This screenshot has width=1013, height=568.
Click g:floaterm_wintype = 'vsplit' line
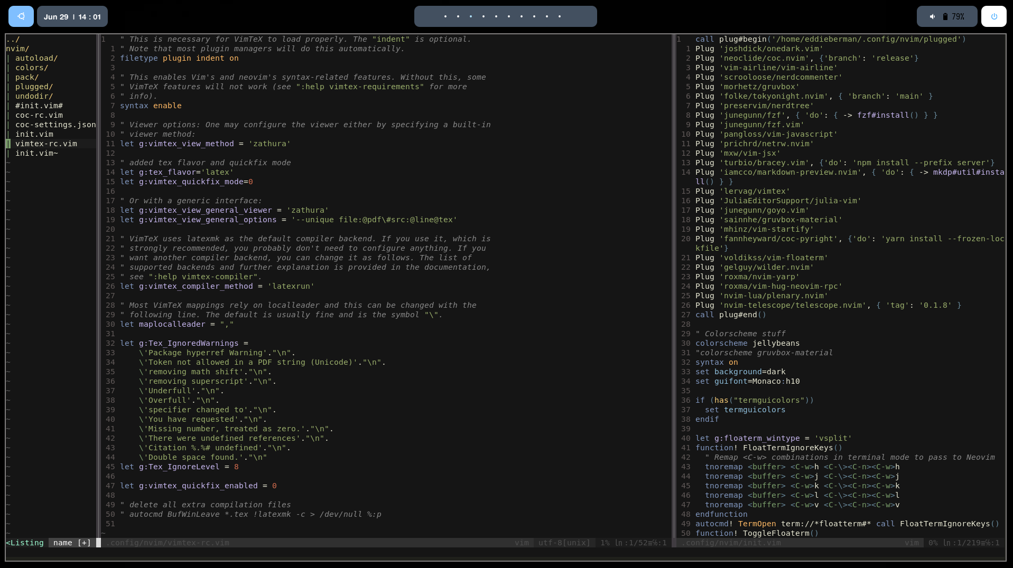coord(774,438)
